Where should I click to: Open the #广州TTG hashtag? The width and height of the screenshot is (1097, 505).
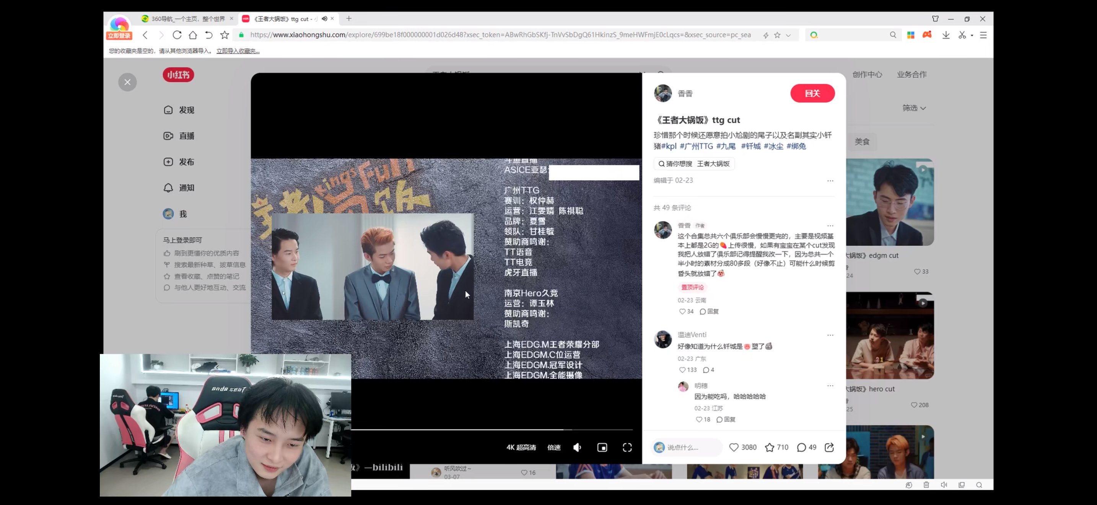(x=696, y=146)
